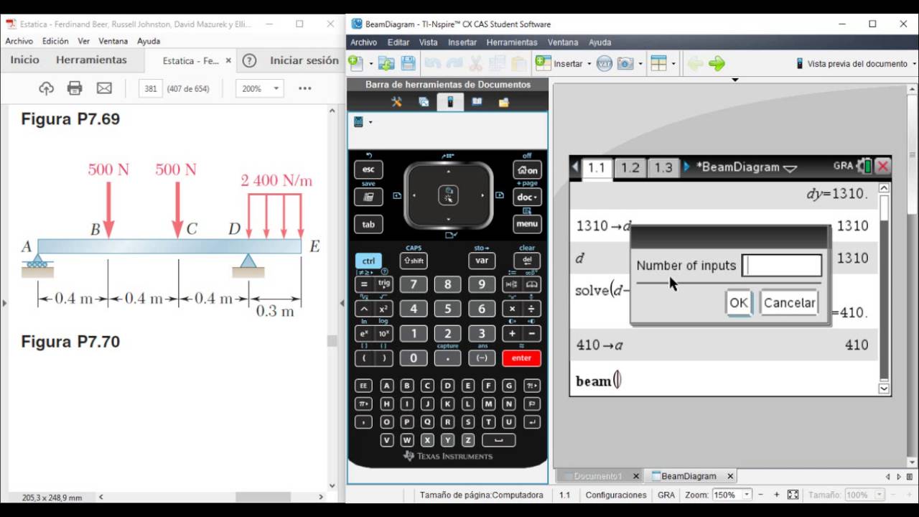Open the Zoom 150% dropdown in status bar
This screenshot has width=919, height=517.
click(x=747, y=495)
